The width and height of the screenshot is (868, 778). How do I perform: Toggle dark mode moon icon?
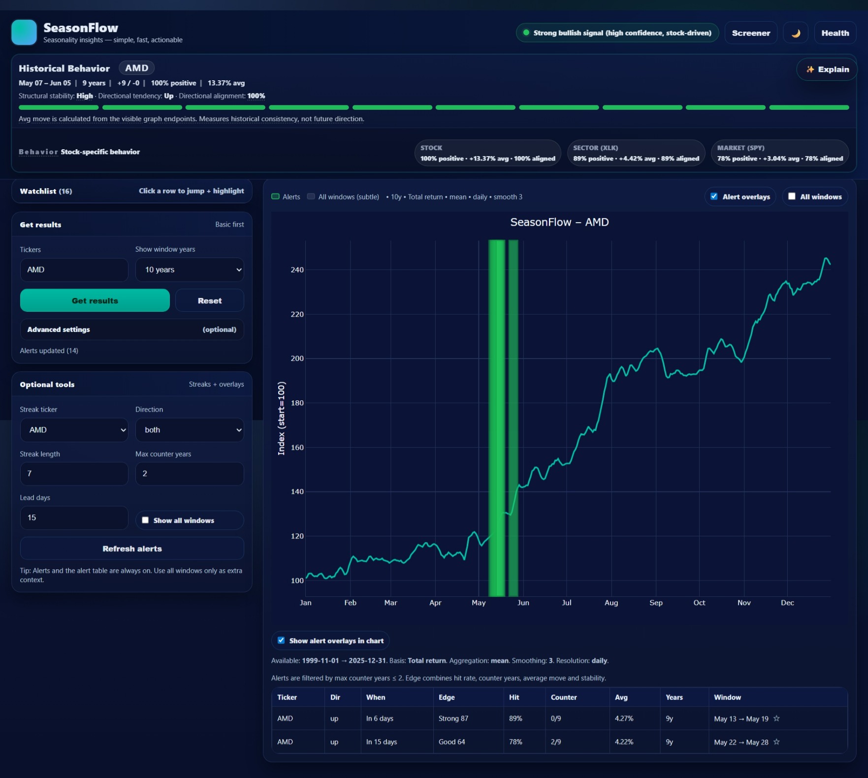click(795, 33)
